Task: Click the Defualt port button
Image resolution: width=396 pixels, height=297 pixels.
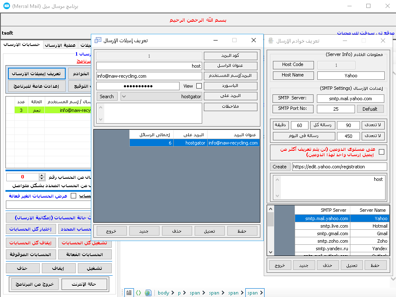Action: click(x=370, y=109)
